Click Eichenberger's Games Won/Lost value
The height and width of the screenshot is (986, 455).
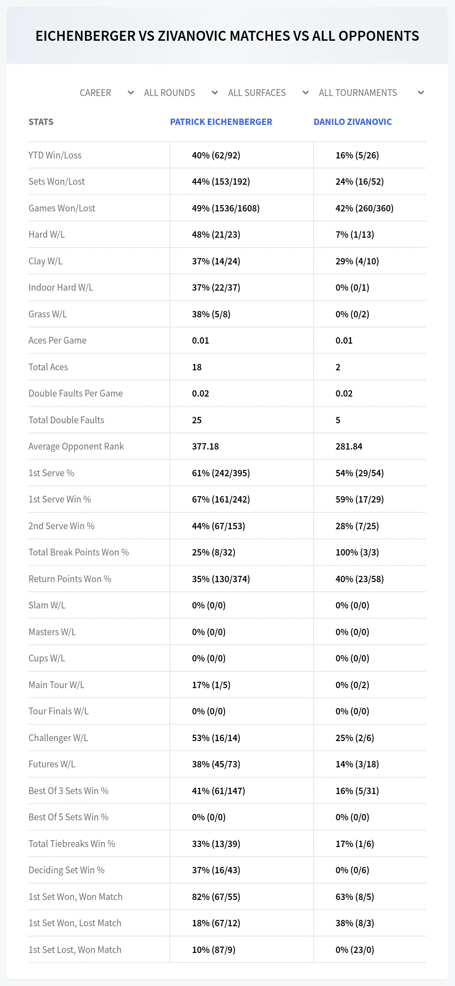tap(226, 208)
